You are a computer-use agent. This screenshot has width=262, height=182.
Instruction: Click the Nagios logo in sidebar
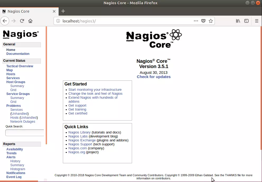click(21, 34)
